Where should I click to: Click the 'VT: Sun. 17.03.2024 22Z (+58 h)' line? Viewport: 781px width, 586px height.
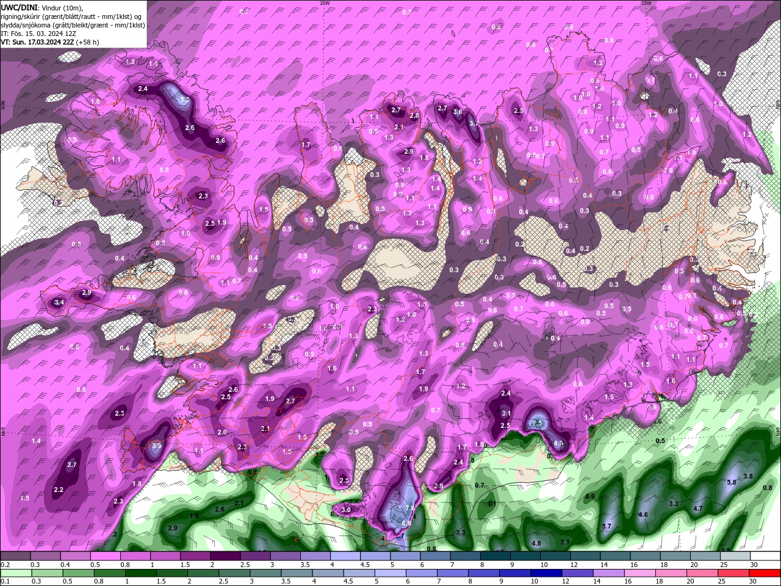point(50,42)
